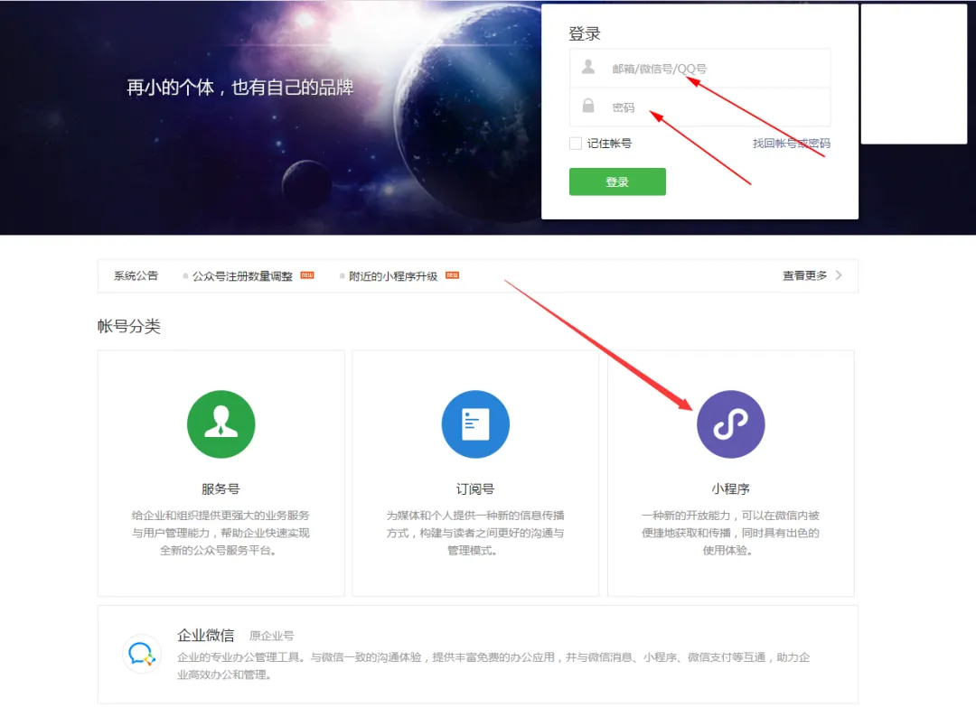Open the 公众号注册数量调整 announcement

[x=242, y=276]
